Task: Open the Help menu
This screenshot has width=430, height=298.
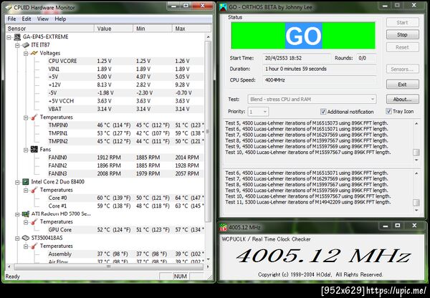Action: pyautogui.click(x=60, y=19)
